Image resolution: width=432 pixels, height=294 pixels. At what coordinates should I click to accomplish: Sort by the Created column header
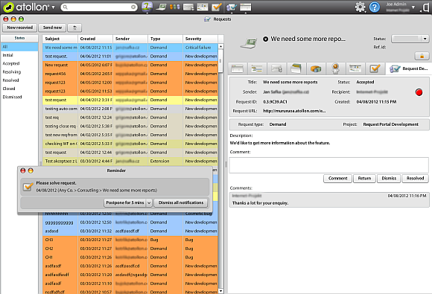pyautogui.click(x=95, y=39)
